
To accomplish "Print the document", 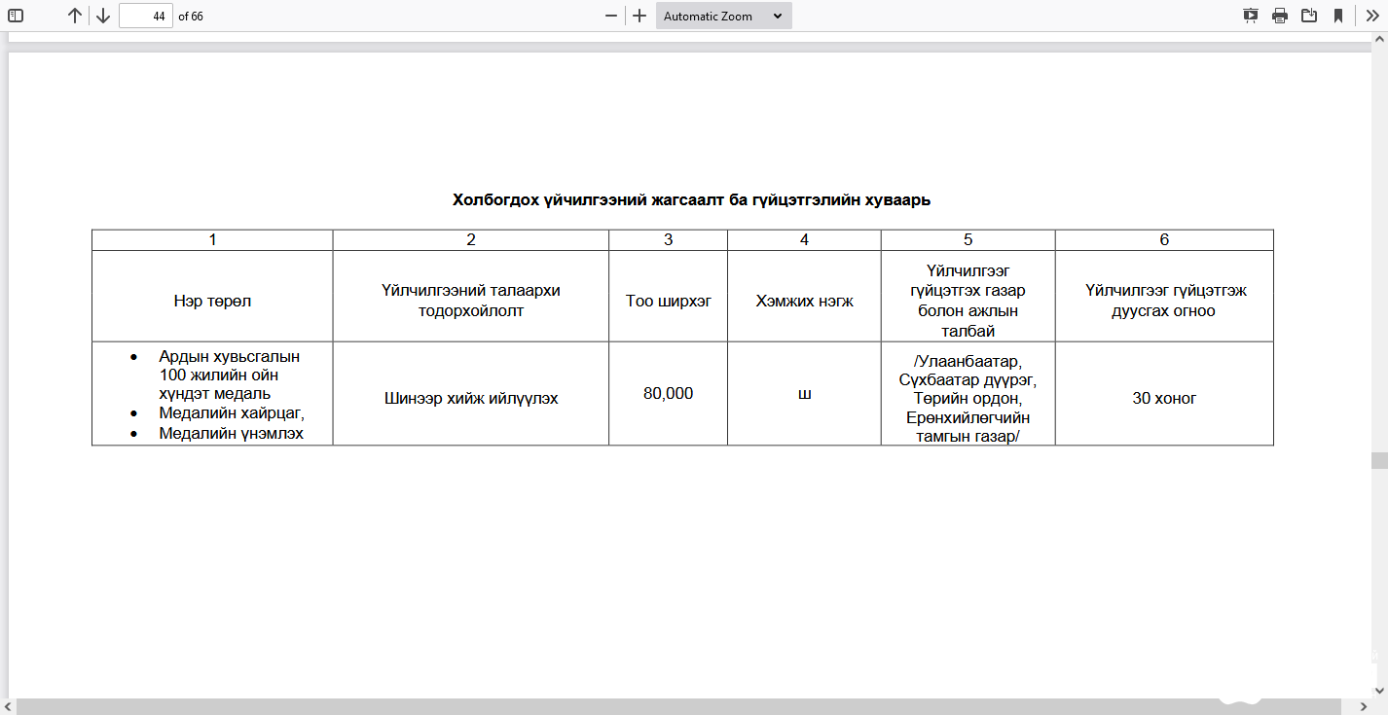I will [1280, 16].
